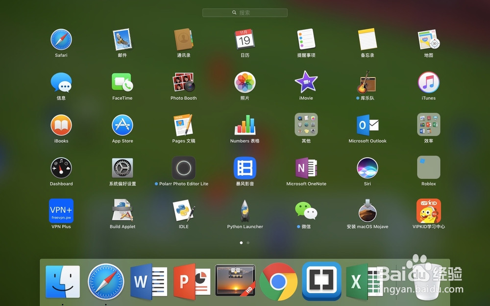The height and width of the screenshot is (306, 490).
Task: Launch Microsoft Outlook
Action: coord(367,125)
